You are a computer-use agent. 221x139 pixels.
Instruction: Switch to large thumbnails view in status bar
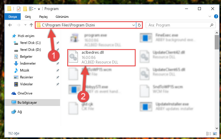[215, 134]
